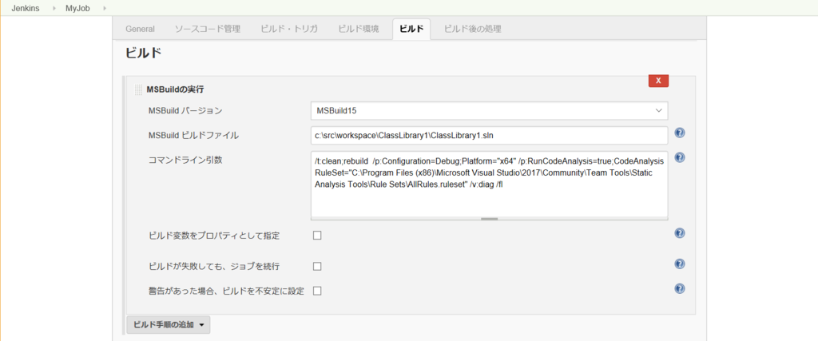Open help for コマンドライン引数 field
This screenshot has height=341, width=818.
pyautogui.click(x=679, y=157)
